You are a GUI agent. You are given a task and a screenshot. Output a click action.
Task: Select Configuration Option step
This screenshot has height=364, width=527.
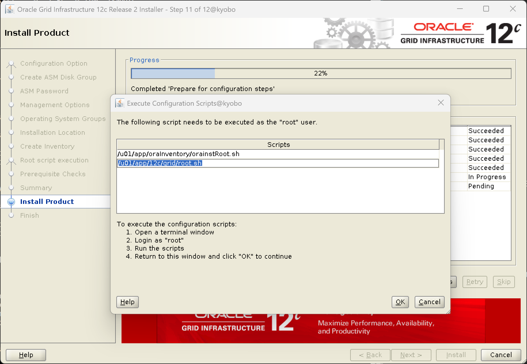pyautogui.click(x=54, y=63)
